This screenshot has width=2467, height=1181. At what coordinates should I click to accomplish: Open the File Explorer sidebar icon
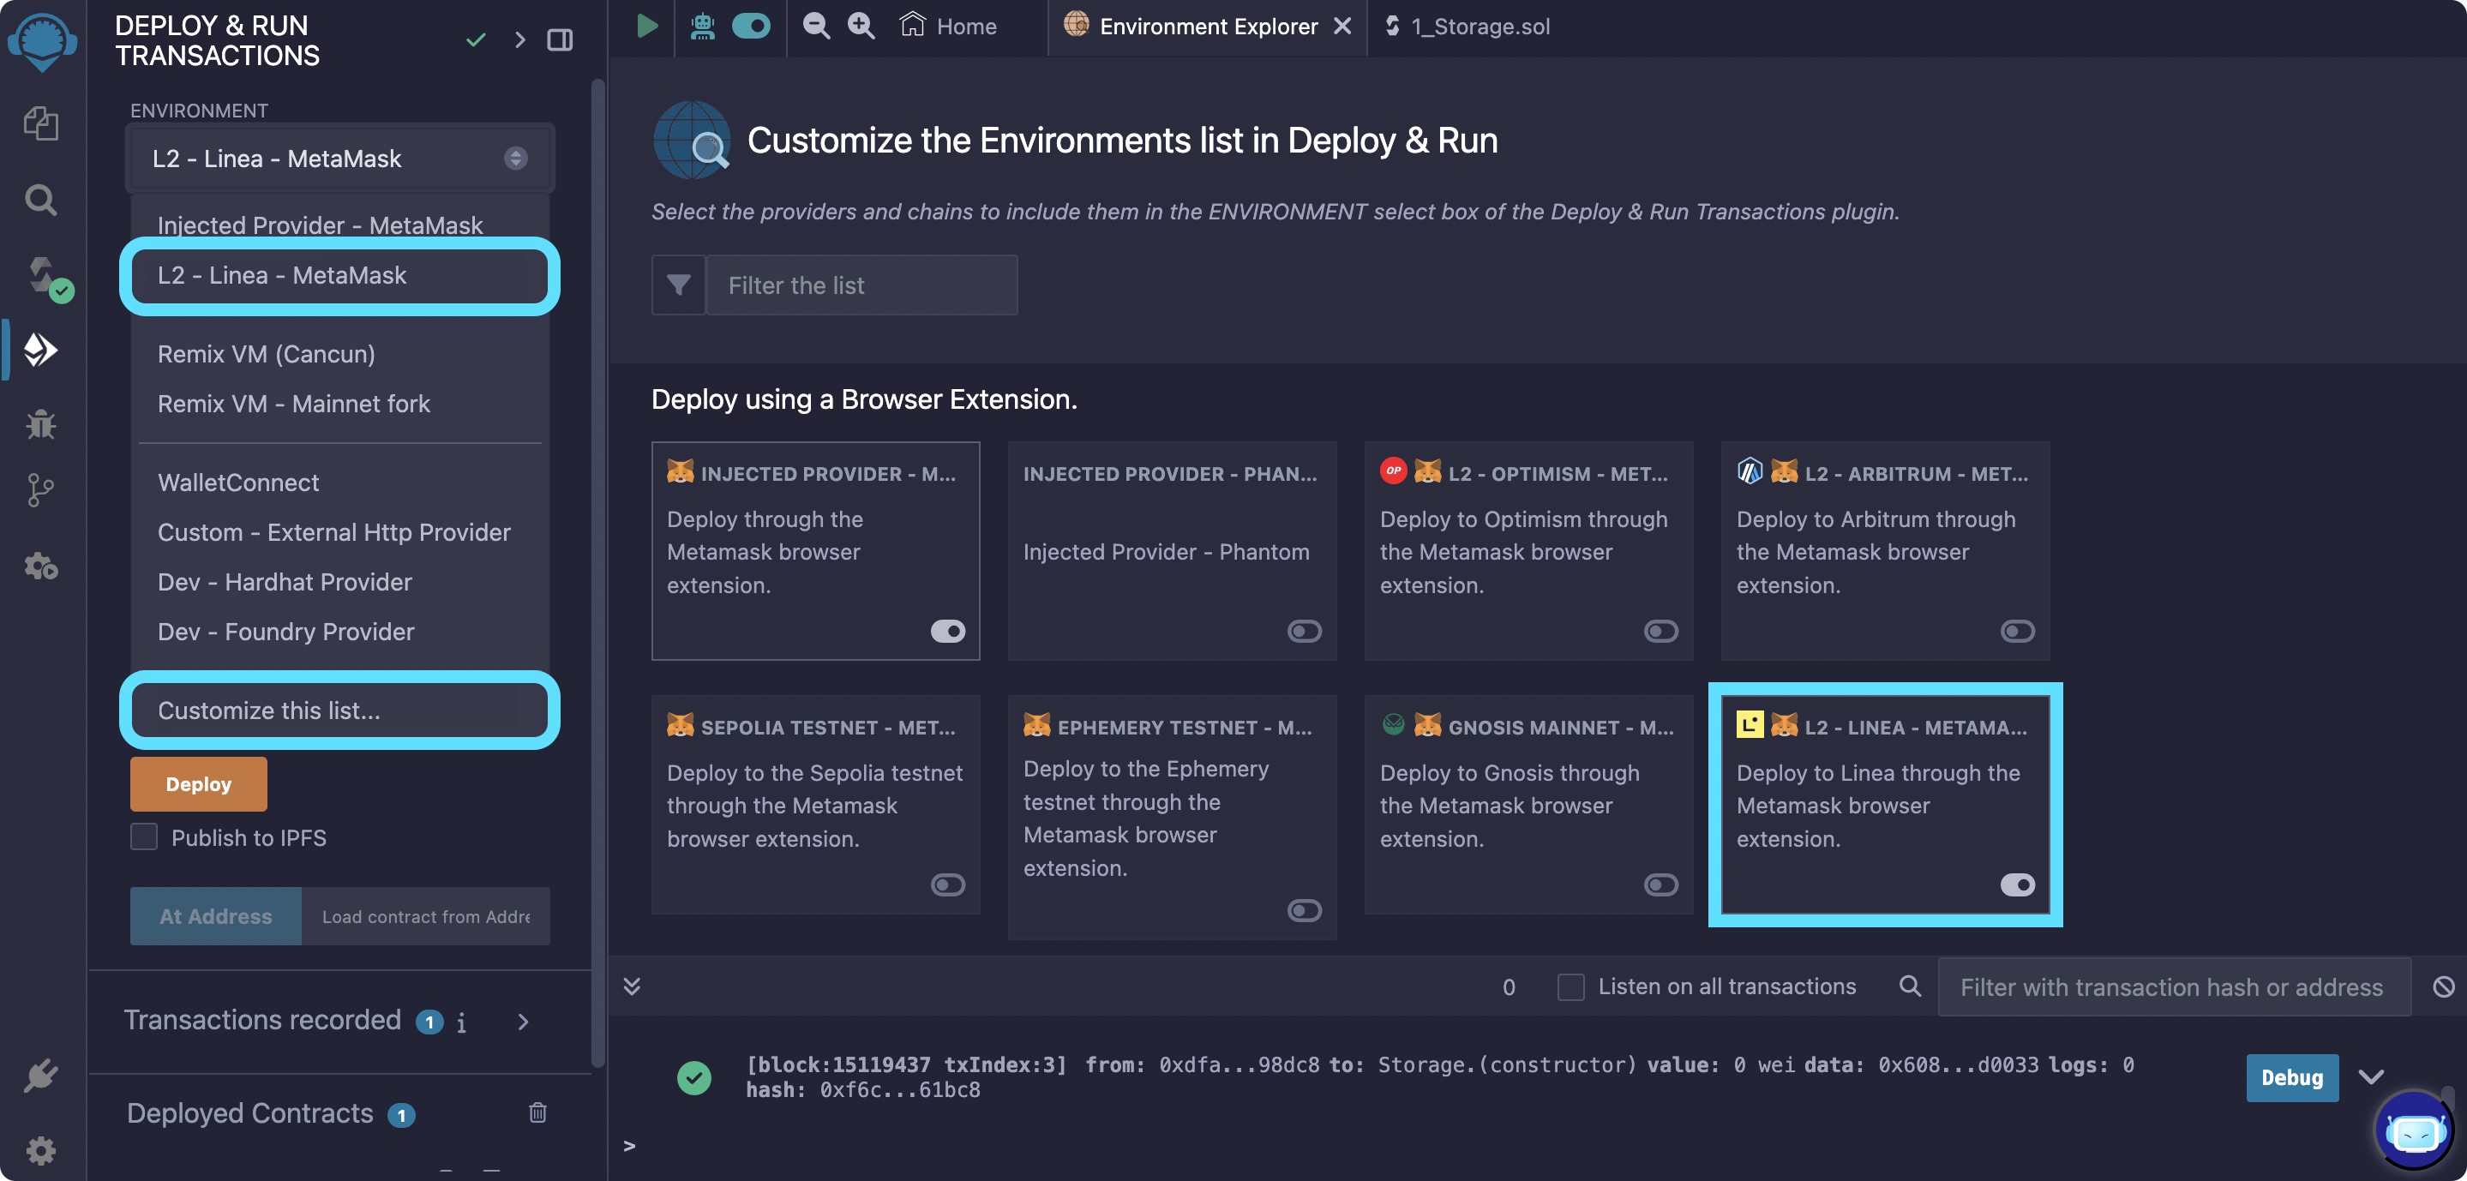click(x=40, y=123)
